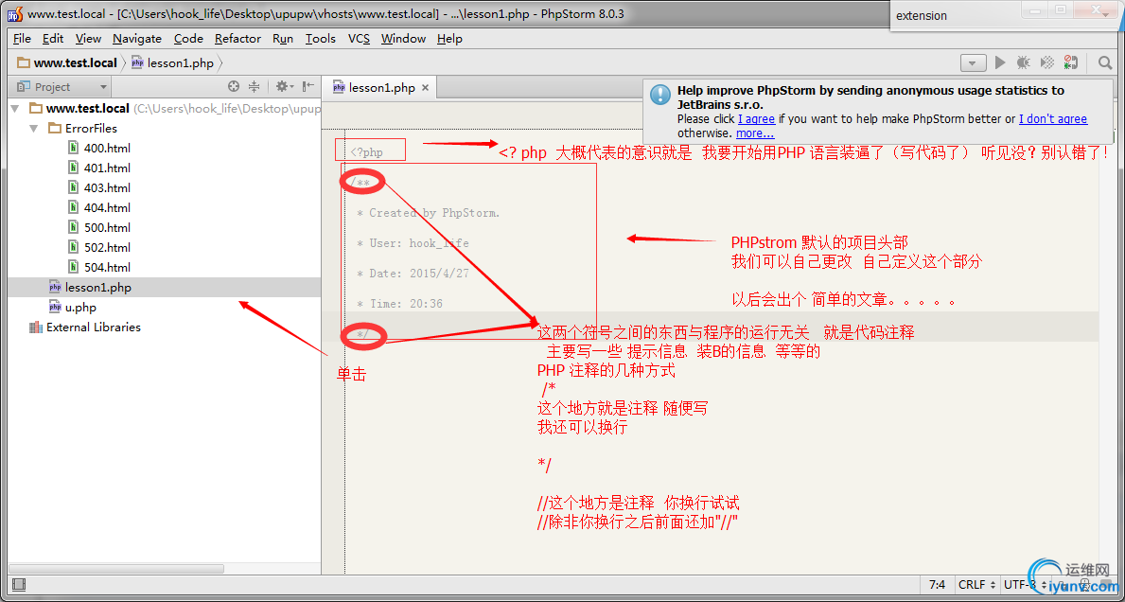Open the Refactor menu
The height and width of the screenshot is (602, 1125).
point(237,39)
